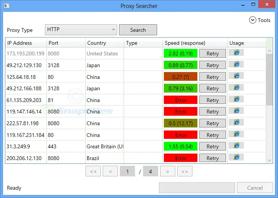This screenshot has height=198, width=278.
Task: Retry the 61.135.209.203 proxy
Action: [213, 100]
